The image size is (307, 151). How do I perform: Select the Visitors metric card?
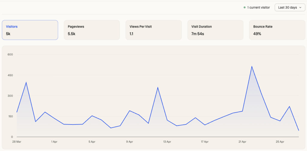pyautogui.click(x=30, y=30)
